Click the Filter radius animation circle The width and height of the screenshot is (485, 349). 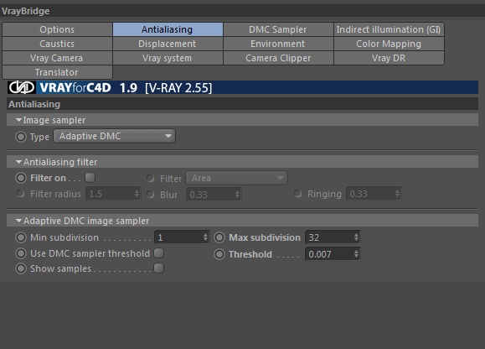[x=21, y=194]
